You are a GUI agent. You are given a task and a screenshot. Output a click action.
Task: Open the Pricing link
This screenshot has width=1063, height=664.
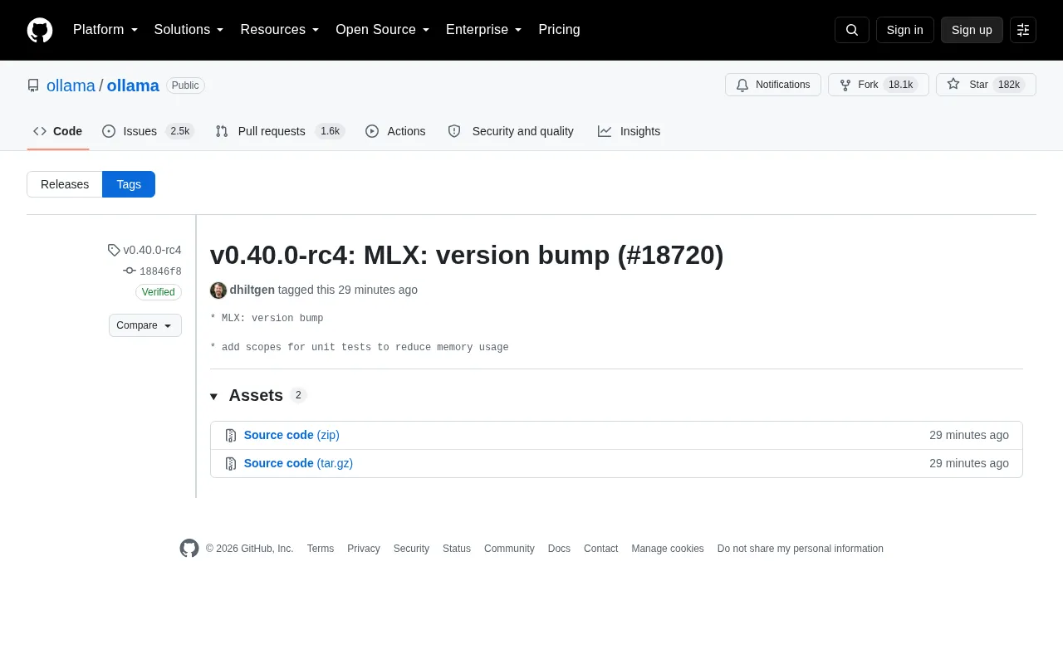coord(559,30)
